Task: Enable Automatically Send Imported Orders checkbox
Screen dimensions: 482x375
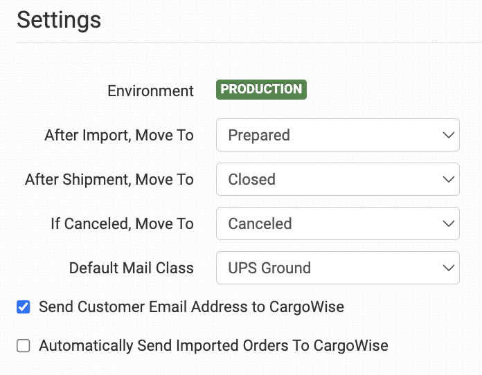Action: (24, 346)
